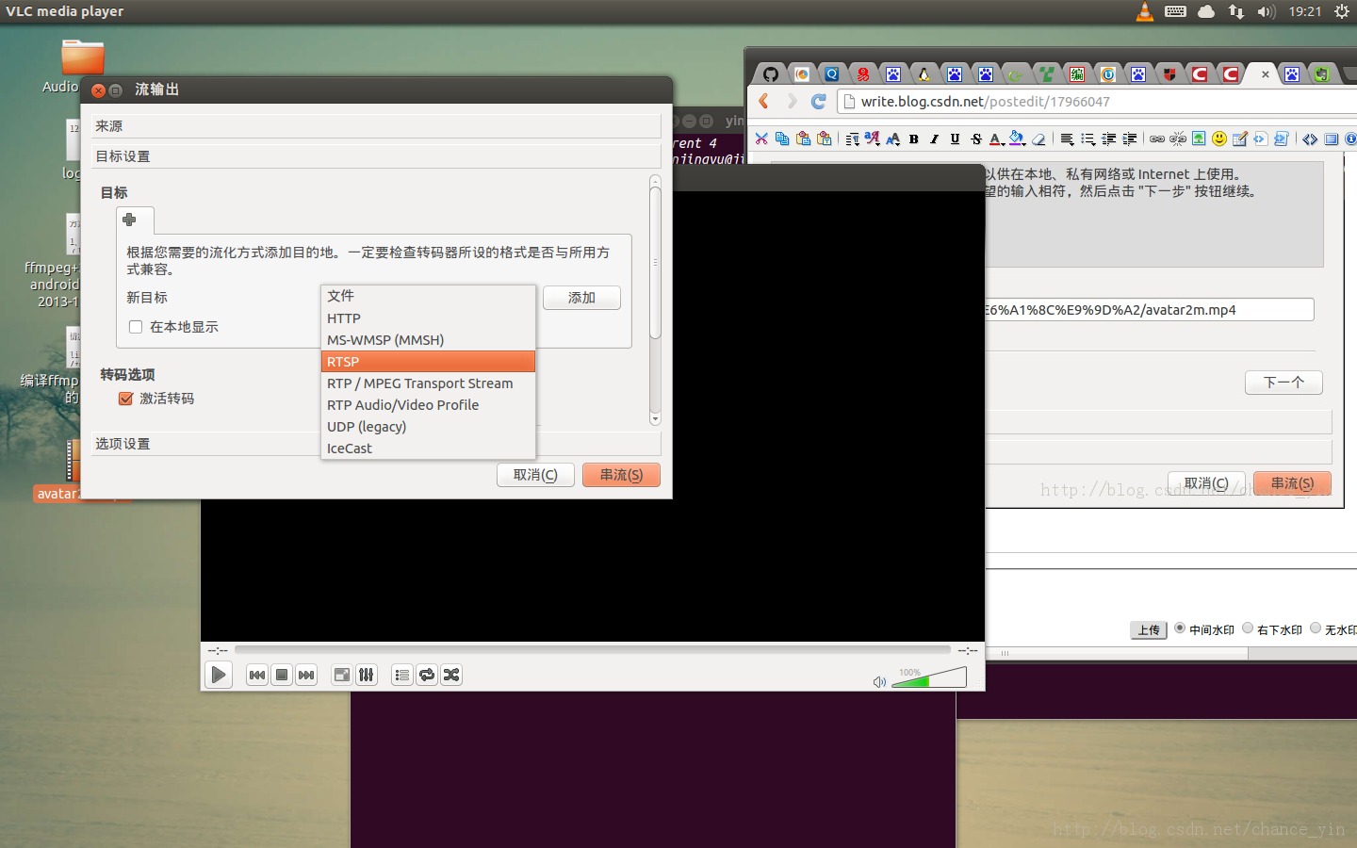Image resolution: width=1357 pixels, height=848 pixels.
Task: Adjust the VLC volume slider
Action: pos(929,677)
